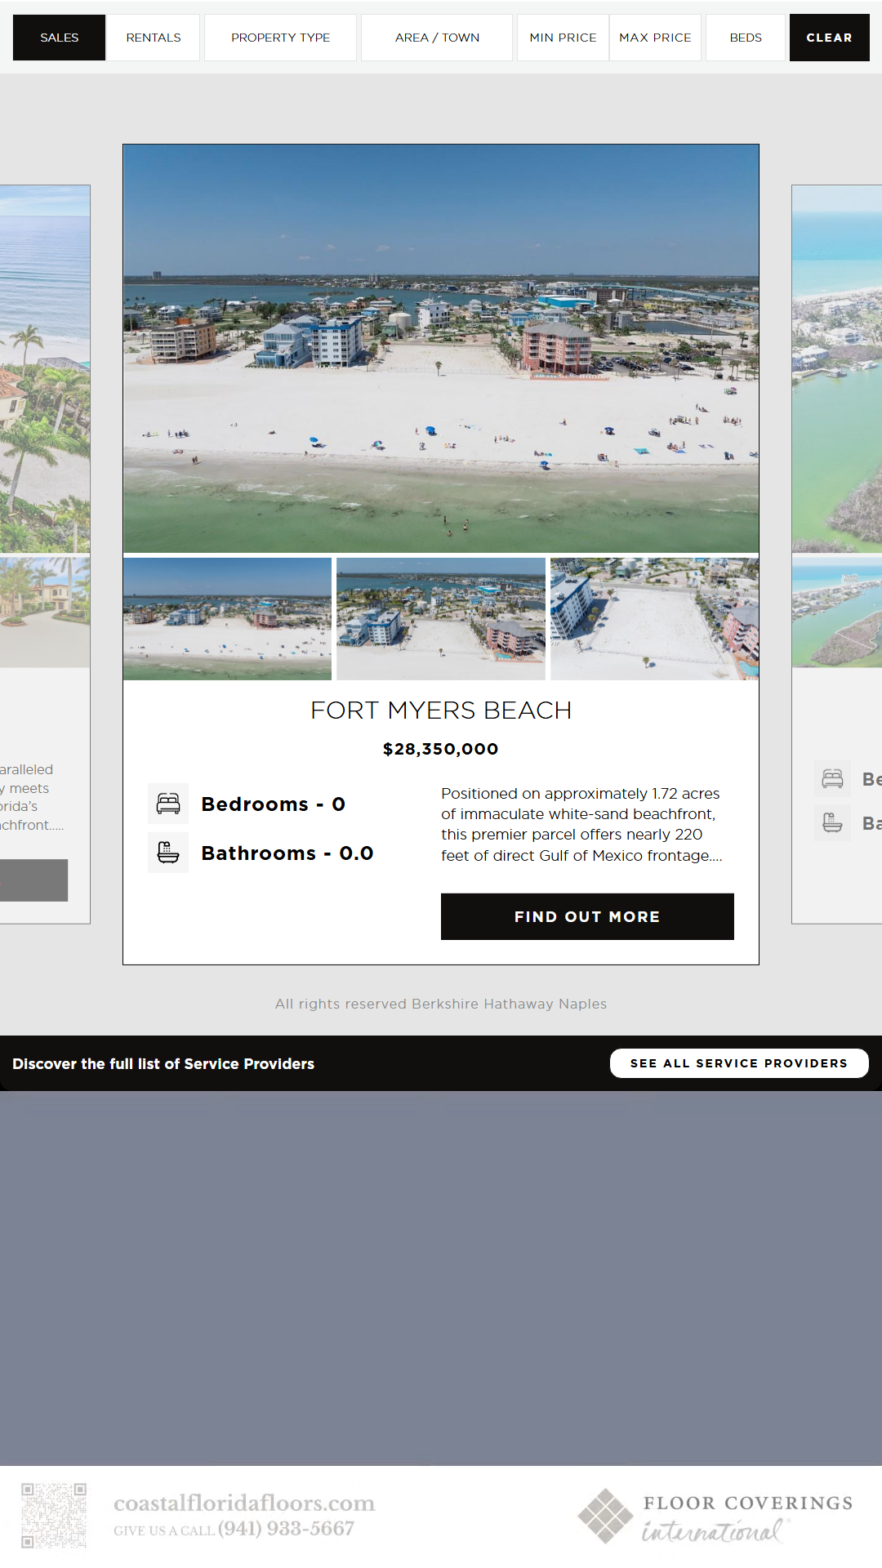
Task: Select the Sales filter tab
Action: (x=59, y=38)
